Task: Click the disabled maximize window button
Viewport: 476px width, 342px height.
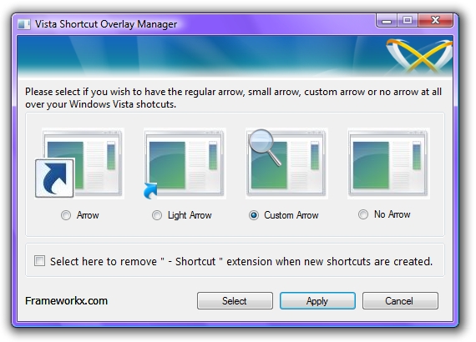Action: point(408,21)
